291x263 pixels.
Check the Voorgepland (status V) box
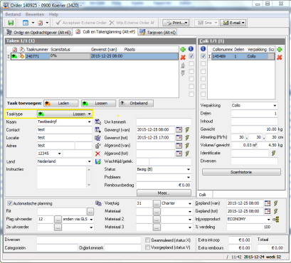(x=147, y=247)
